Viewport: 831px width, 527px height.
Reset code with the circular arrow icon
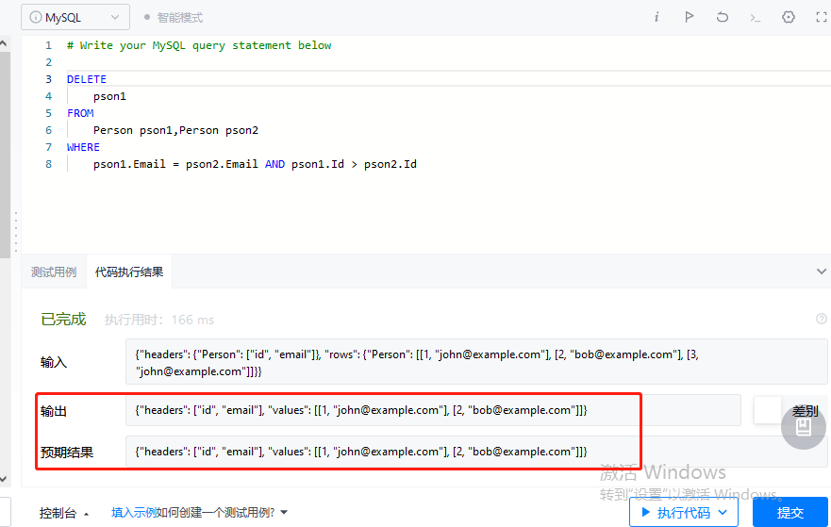point(723,17)
